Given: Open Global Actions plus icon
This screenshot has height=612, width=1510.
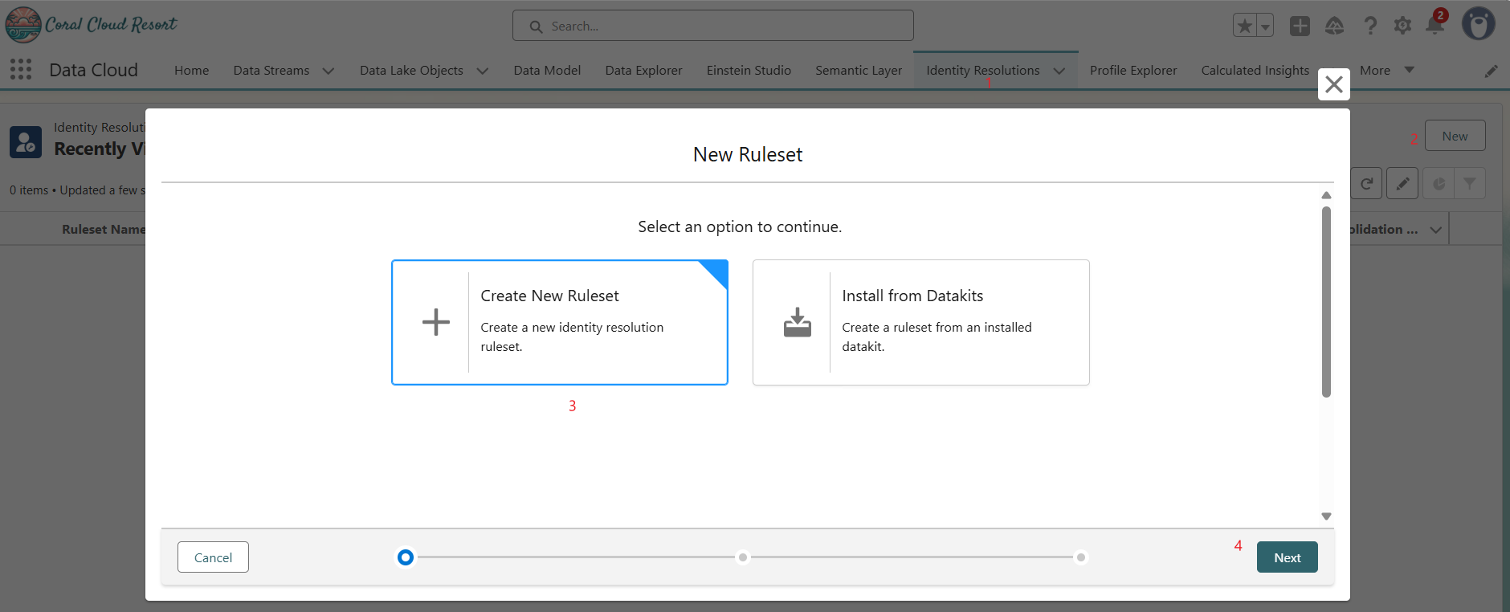Looking at the screenshot, I should 1300,26.
